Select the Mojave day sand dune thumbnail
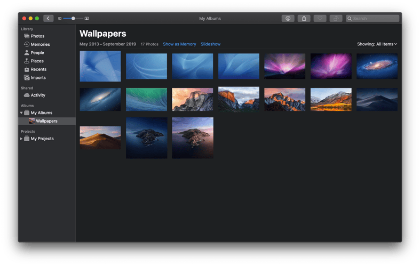The height and width of the screenshot is (266, 420). pyautogui.click(x=100, y=138)
